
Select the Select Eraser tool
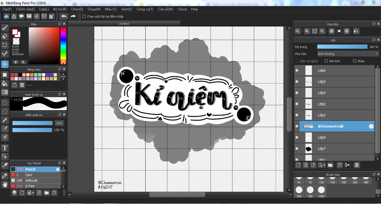4,137
